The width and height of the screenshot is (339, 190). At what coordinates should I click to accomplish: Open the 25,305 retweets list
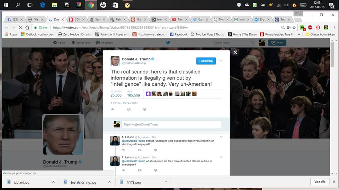[x=116, y=95]
